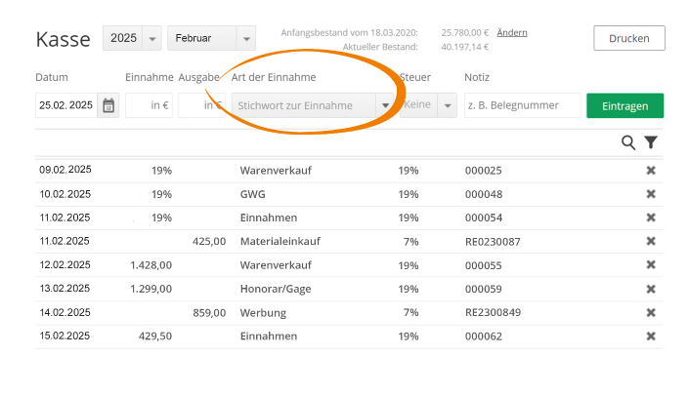Open the Stichwort zur Einnahme dropdown

(313, 105)
